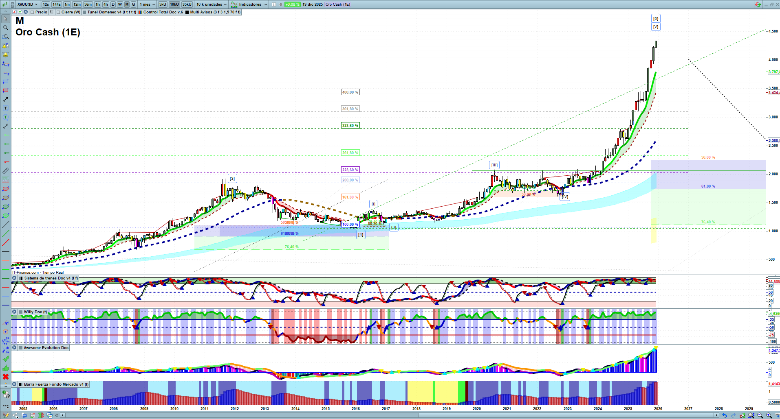
Task: Pick the text annotation tool
Action: (5, 108)
